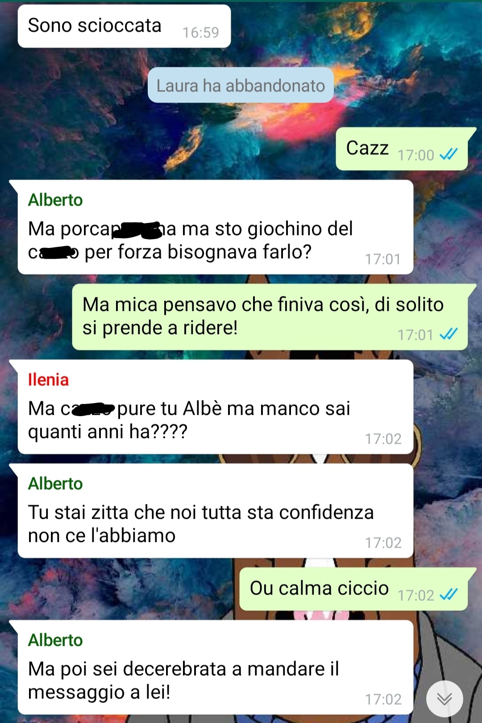Select message 'per forza bisognava farlo?'

(215, 227)
